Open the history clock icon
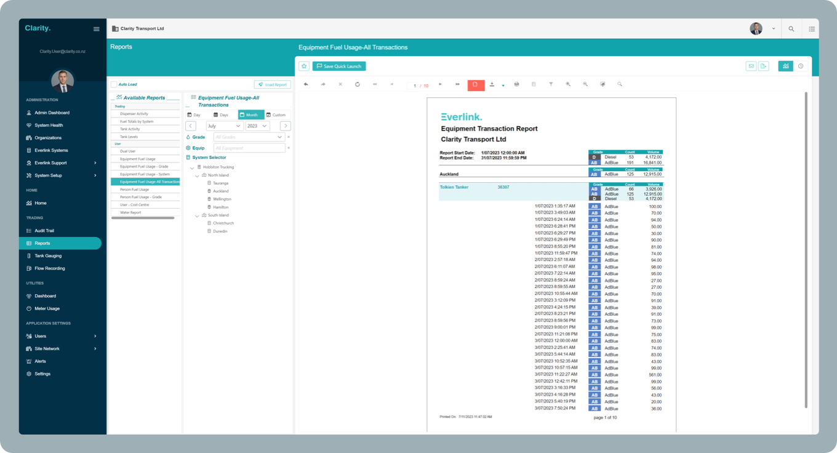Image resolution: width=837 pixels, height=453 pixels. click(801, 66)
